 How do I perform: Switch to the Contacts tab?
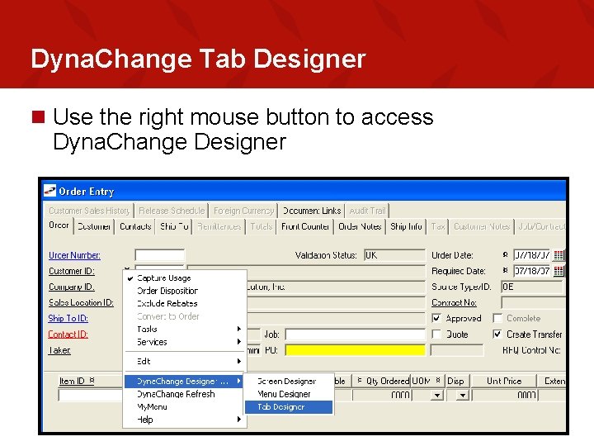[x=135, y=226]
